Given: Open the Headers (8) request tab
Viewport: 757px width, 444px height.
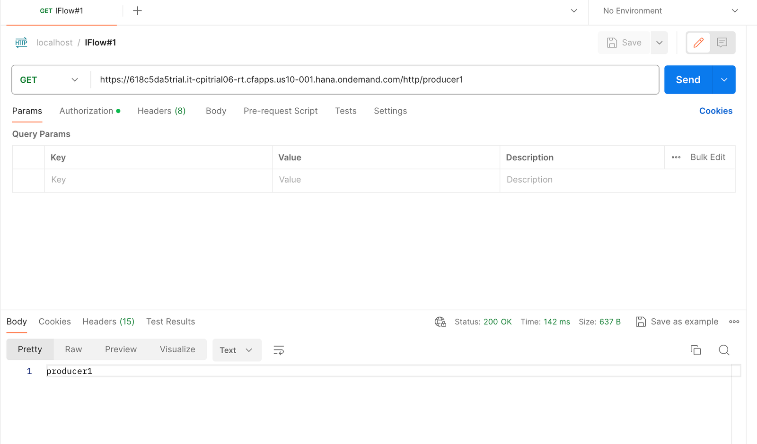Looking at the screenshot, I should 161,111.
